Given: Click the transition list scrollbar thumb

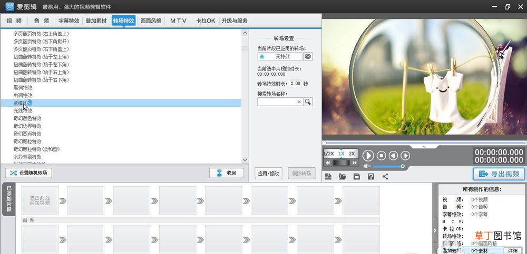Looking at the screenshot, I should coord(245,48).
